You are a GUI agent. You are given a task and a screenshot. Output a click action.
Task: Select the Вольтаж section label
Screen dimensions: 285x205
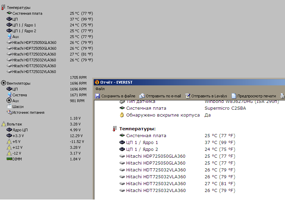click(x=14, y=124)
